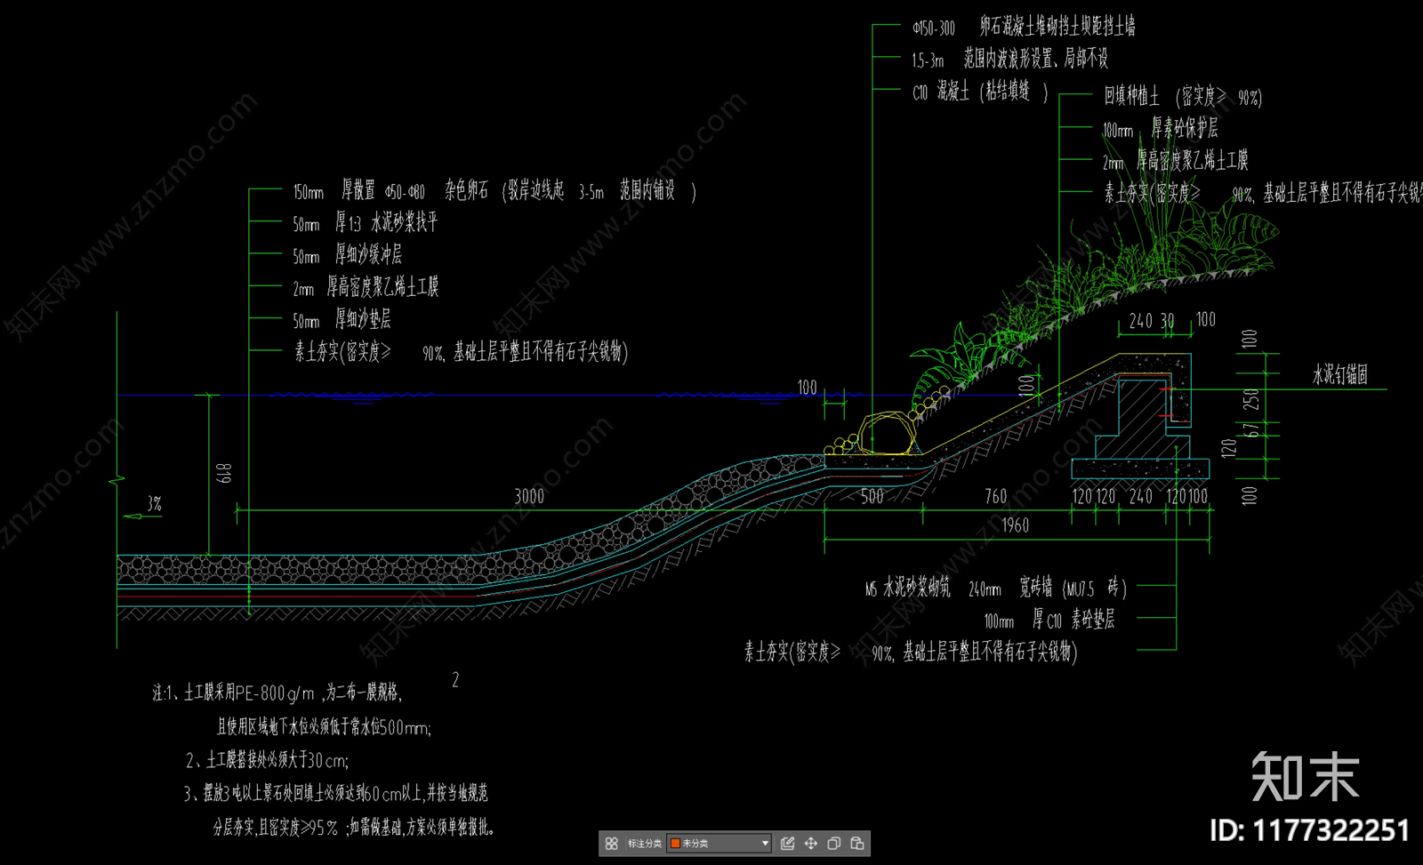Select the 250 vertical dimension on the right
This screenshot has width=1423, height=865.
pyautogui.click(x=1251, y=399)
